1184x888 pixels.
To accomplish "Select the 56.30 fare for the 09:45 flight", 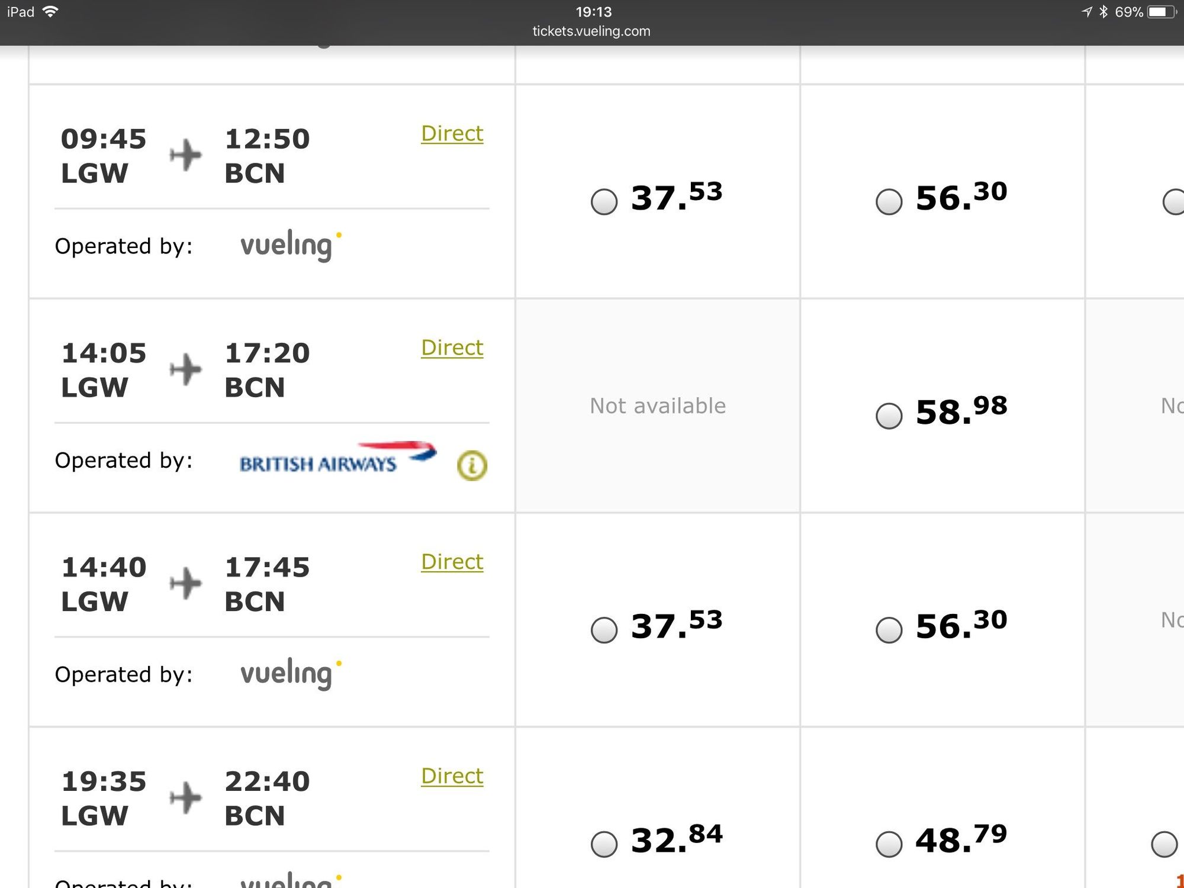I will click(889, 202).
